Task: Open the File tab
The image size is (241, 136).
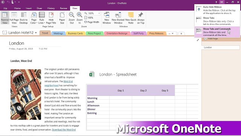Action: [x=5, y=8]
